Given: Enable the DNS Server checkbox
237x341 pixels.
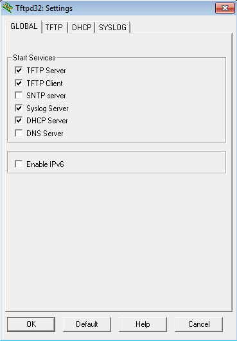Looking at the screenshot, I should tap(19, 133).
